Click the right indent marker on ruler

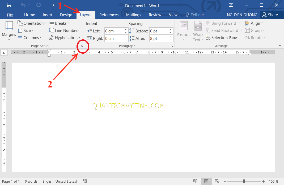click(x=250, y=54)
